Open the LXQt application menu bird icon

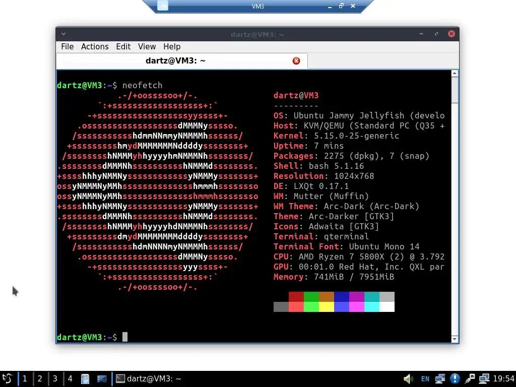point(7,378)
